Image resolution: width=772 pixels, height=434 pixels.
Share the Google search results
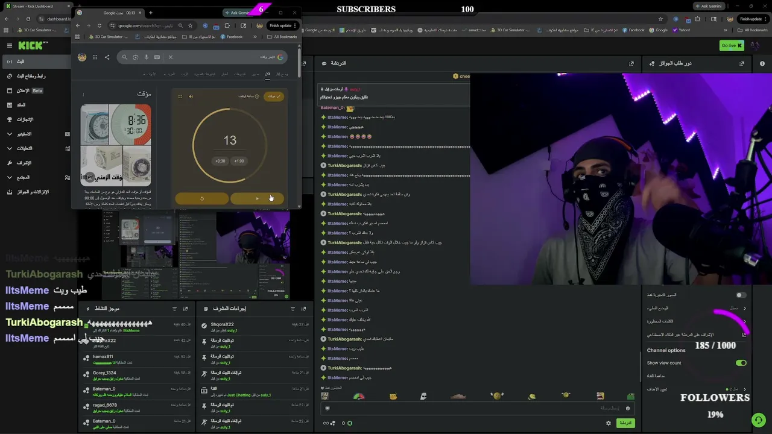pos(107,57)
